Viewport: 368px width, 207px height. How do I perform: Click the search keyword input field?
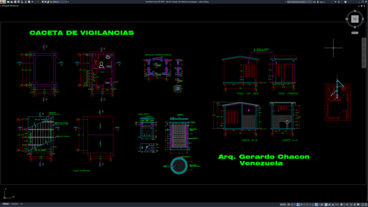click(300, 2)
